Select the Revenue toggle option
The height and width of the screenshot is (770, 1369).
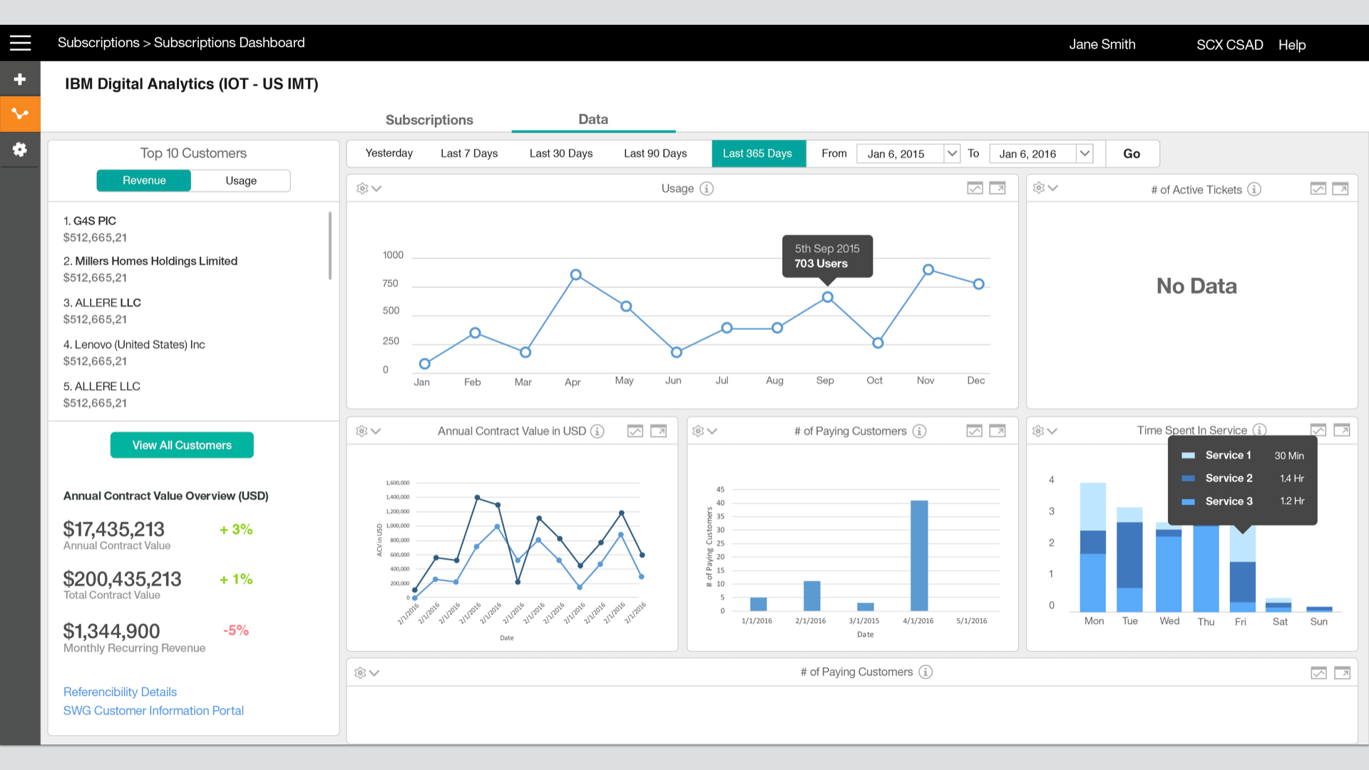pos(144,180)
